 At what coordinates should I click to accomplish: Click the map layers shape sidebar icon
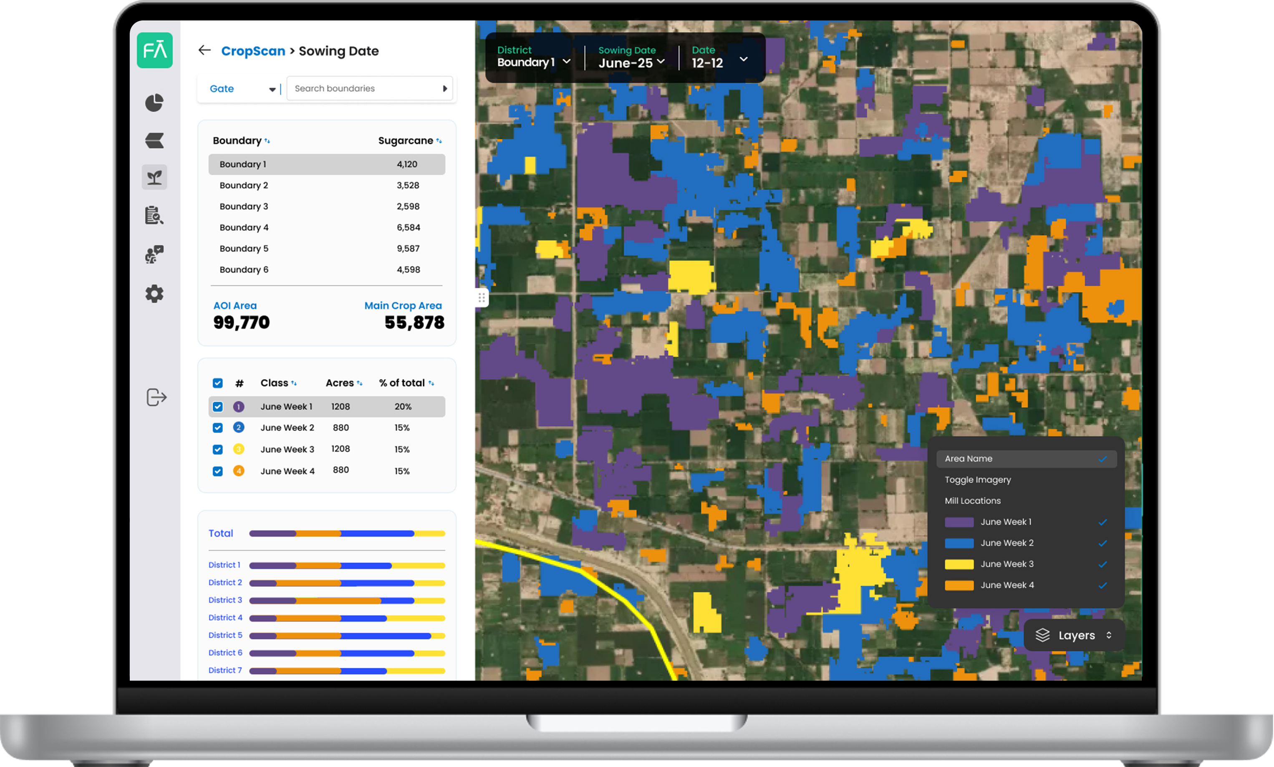point(154,141)
